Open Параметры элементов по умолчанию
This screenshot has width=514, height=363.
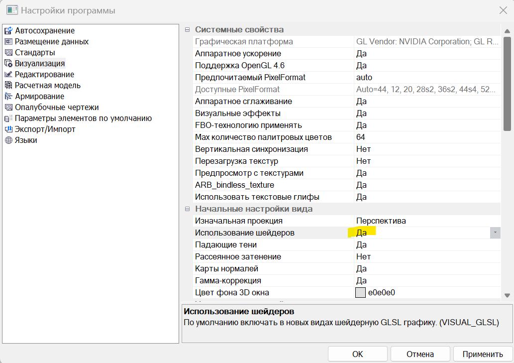[x=83, y=119]
